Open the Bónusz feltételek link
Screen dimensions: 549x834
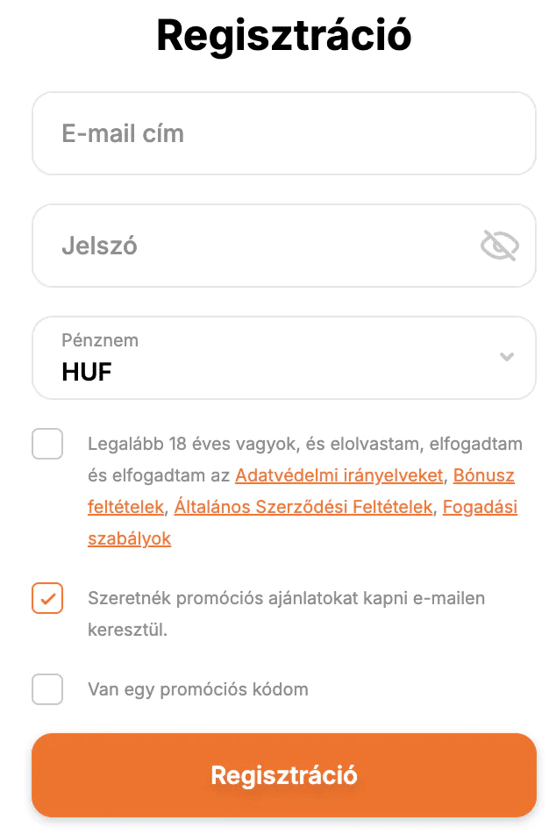(x=483, y=476)
